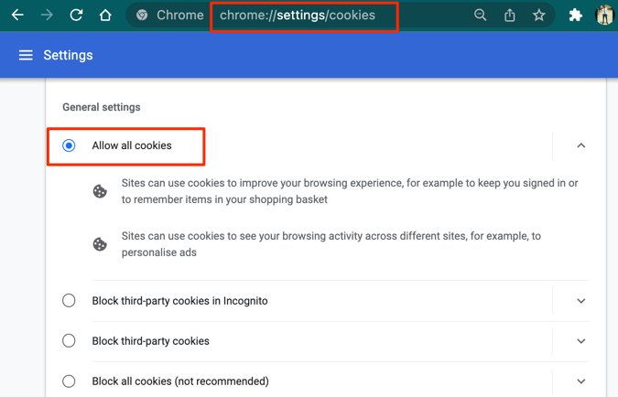The image size is (618, 397).
Task: Open the Extensions puzzle menu
Action: (x=575, y=15)
